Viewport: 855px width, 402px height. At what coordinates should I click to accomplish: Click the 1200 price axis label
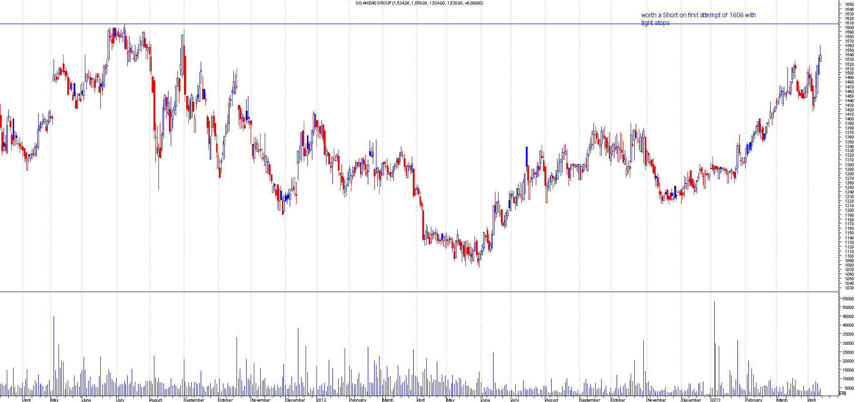pos(849,210)
